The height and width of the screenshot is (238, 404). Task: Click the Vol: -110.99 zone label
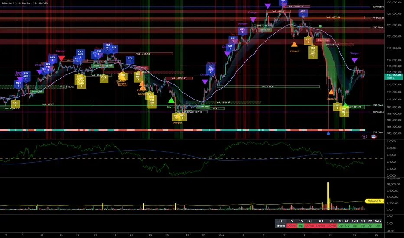click(x=223, y=102)
